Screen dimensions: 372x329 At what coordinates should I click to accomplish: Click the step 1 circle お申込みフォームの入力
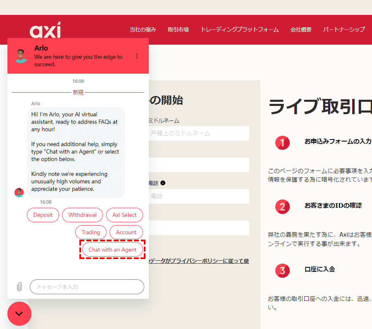pyautogui.click(x=282, y=143)
